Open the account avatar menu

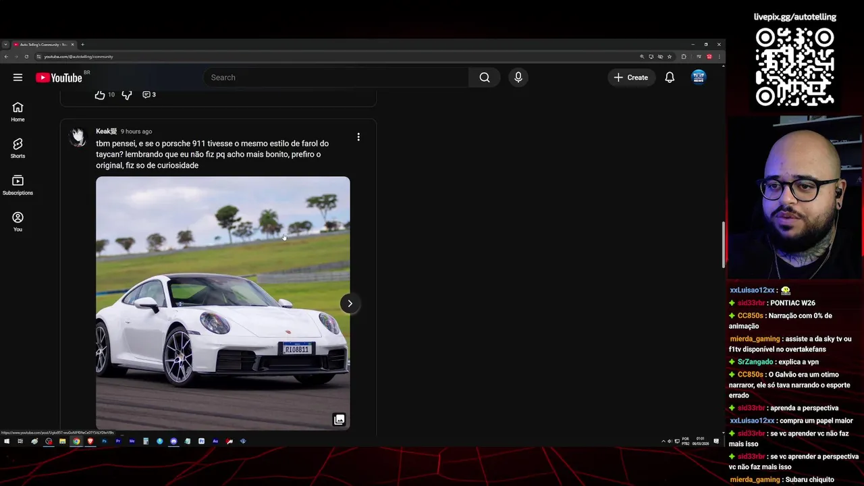tap(699, 78)
